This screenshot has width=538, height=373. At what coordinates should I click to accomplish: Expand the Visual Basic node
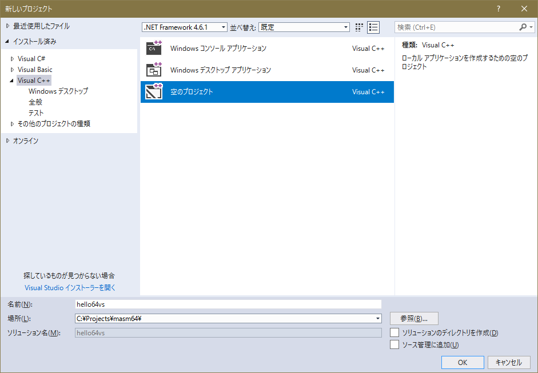tap(13, 70)
